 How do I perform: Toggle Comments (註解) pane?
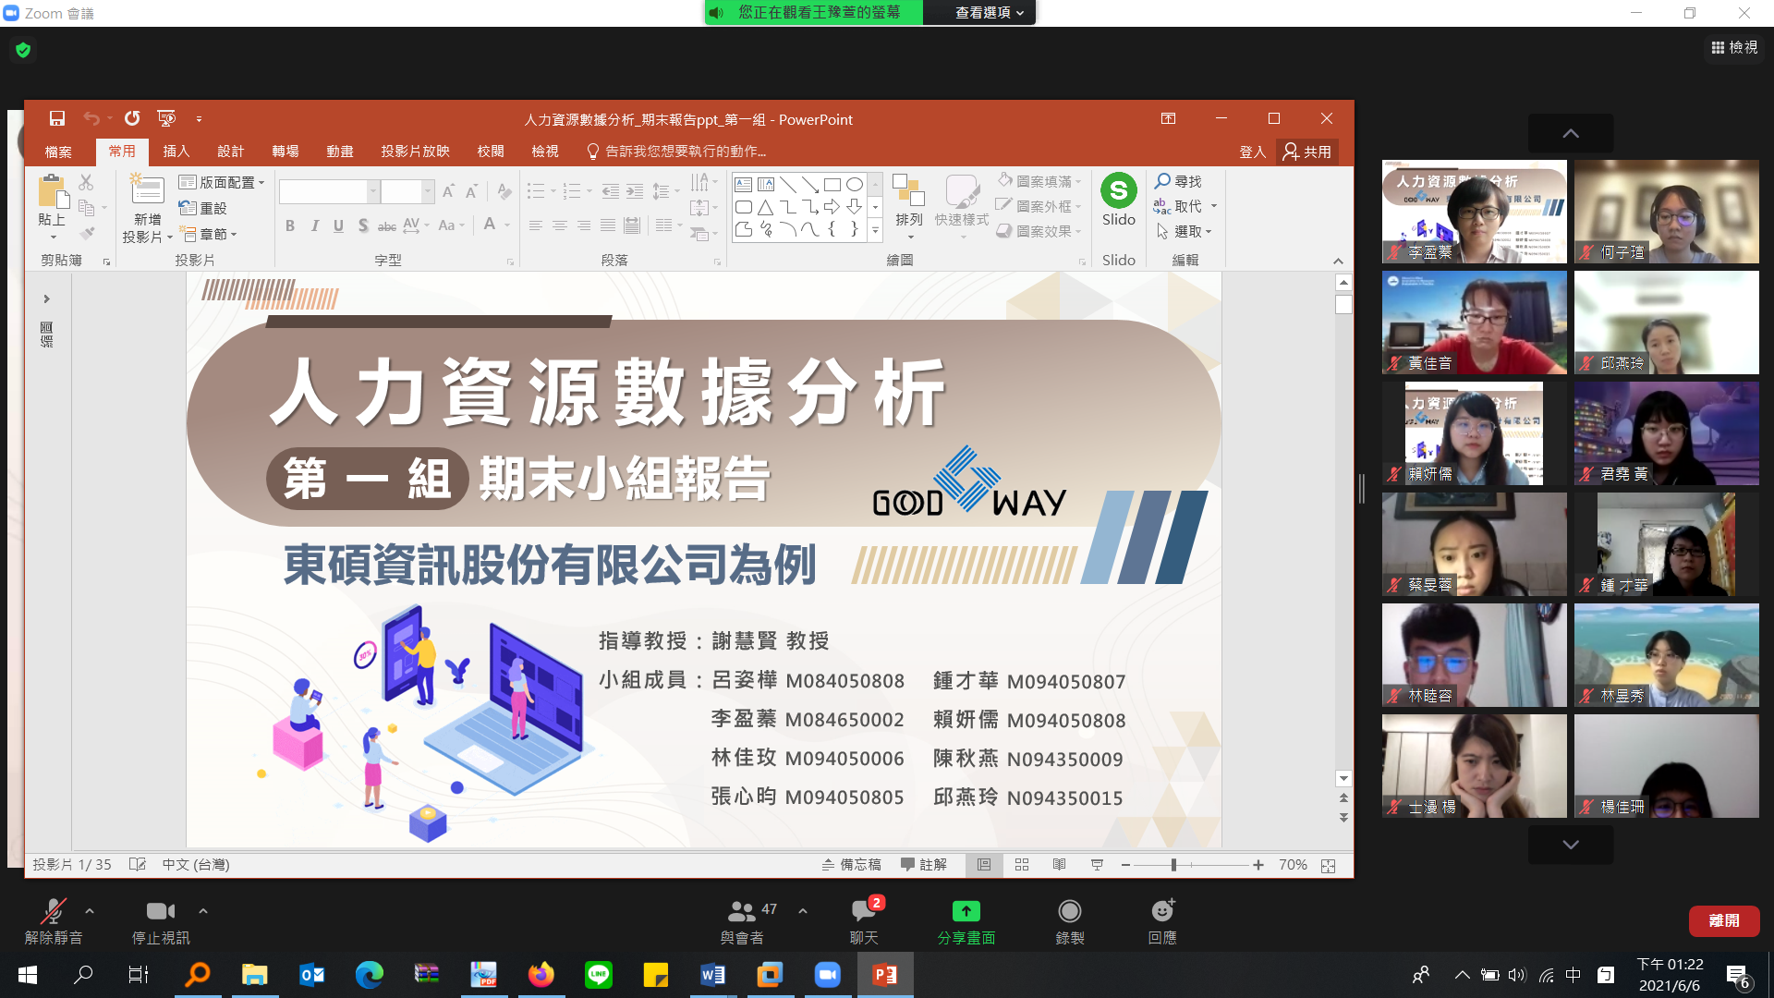click(924, 865)
